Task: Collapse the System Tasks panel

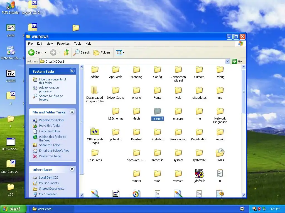Action: [72, 71]
